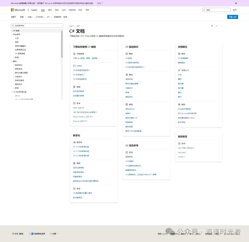
Task: Click the header search input box
Action: pos(216,10)
